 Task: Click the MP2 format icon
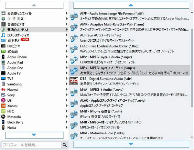point(74,60)
